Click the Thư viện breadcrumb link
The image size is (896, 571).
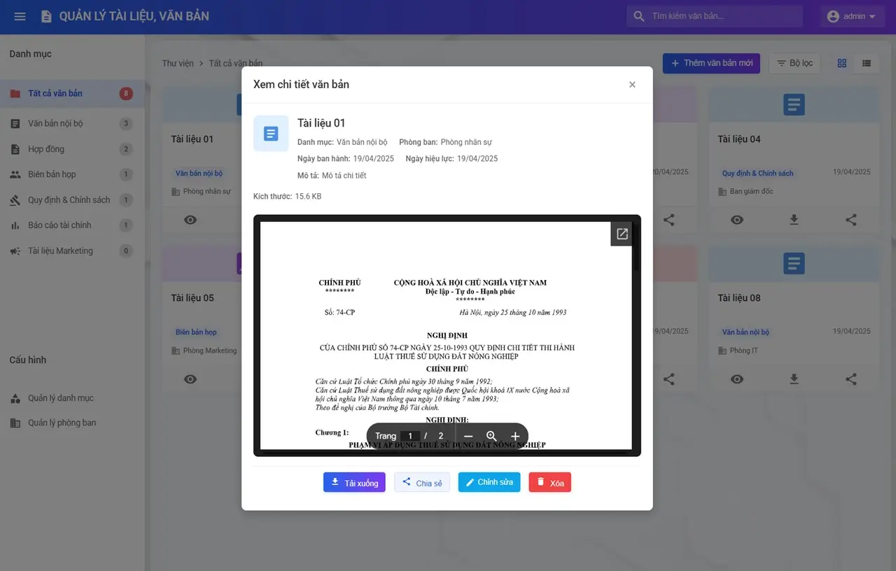click(178, 64)
